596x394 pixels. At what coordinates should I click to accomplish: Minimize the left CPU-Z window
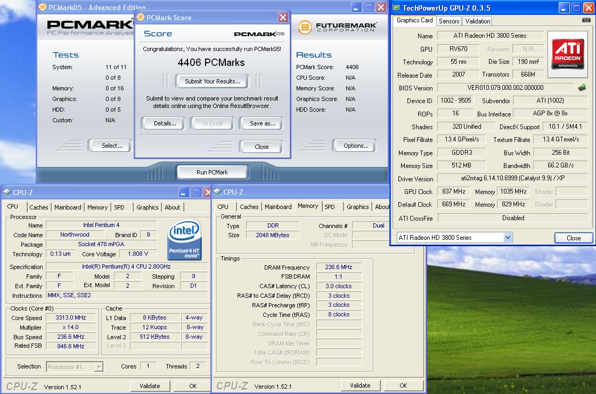pos(184,192)
